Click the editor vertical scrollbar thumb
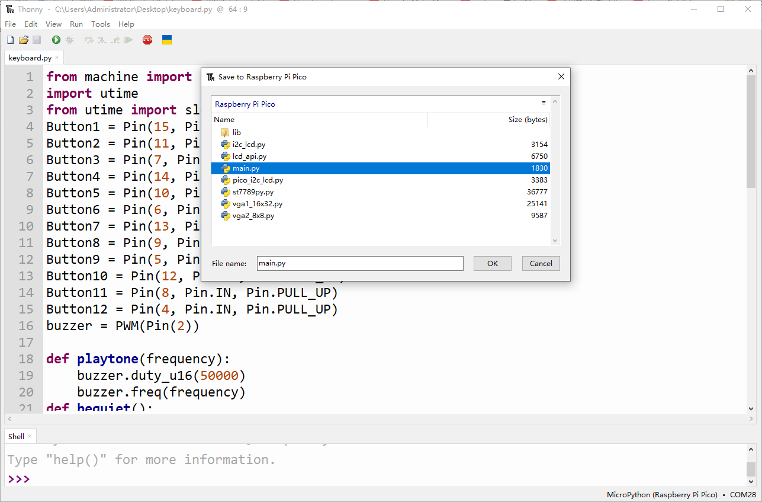Image resolution: width=762 pixels, height=502 pixels. click(751, 132)
